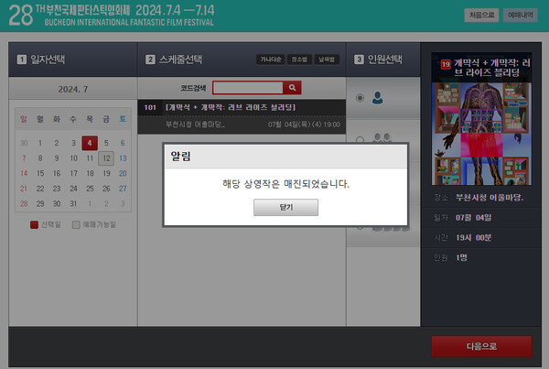
Task: Click the single person silhouette icon
Action: [x=377, y=98]
